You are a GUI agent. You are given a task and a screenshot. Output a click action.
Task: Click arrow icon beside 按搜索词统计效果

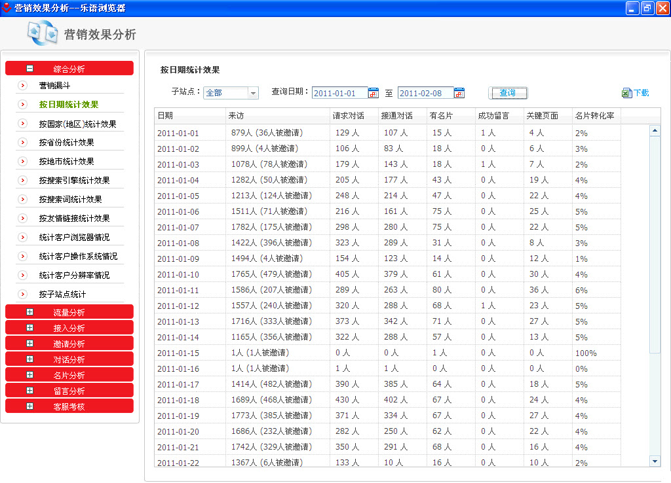pyautogui.click(x=23, y=199)
